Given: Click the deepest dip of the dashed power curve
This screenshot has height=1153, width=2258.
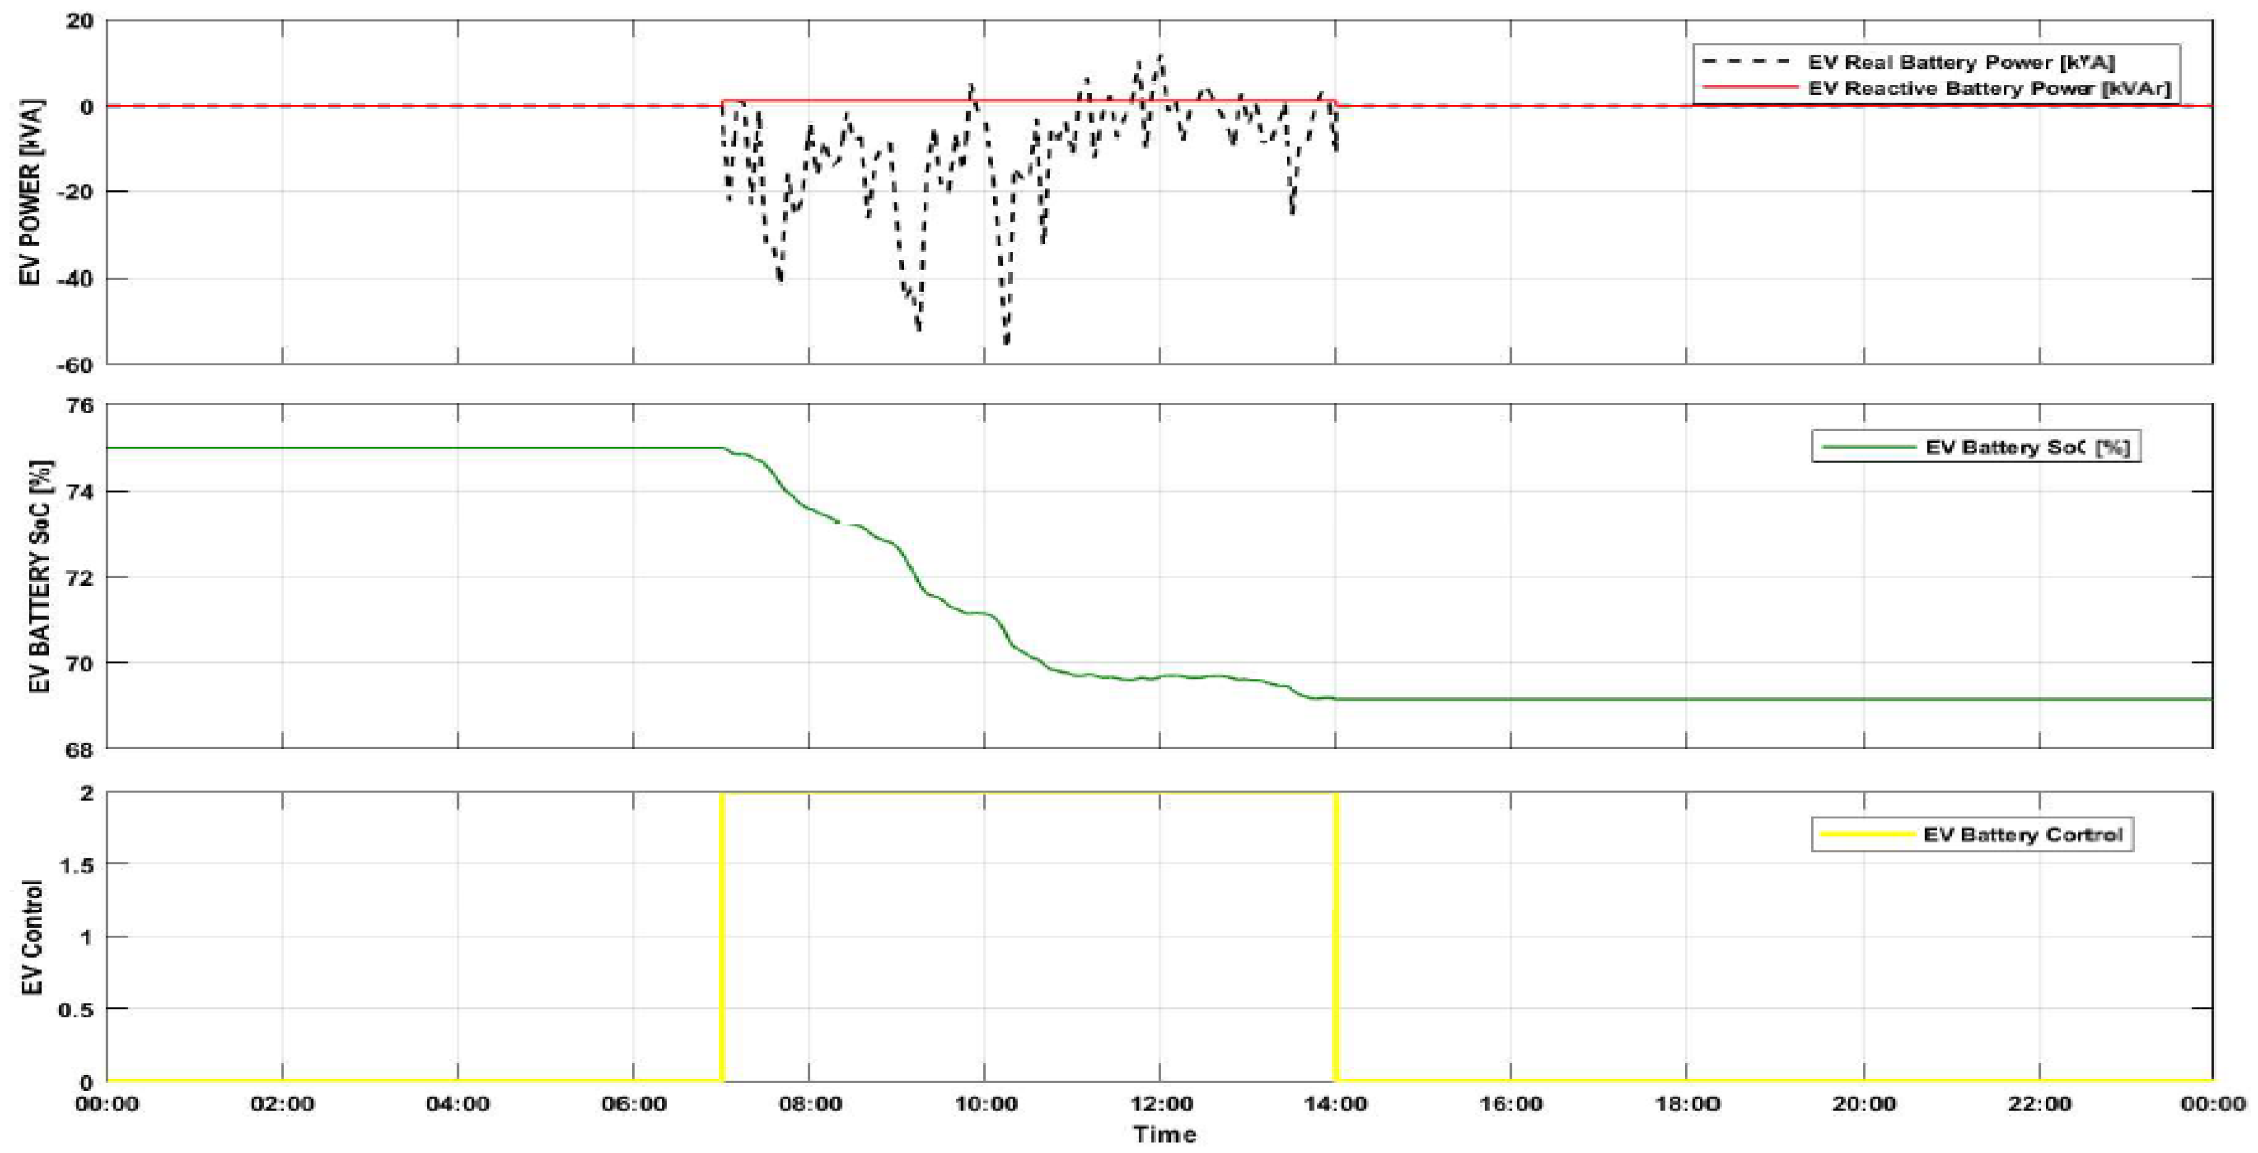Looking at the screenshot, I should pyautogui.click(x=1006, y=342).
